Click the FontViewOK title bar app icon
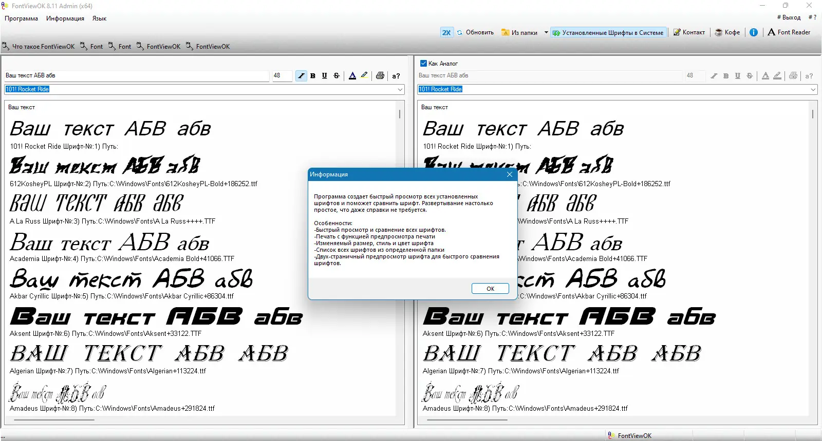This screenshot has height=441, width=822. point(5,6)
